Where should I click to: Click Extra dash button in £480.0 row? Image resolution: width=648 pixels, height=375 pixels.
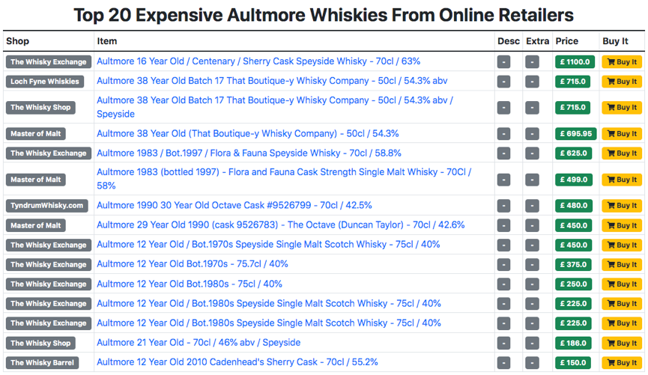(532, 206)
